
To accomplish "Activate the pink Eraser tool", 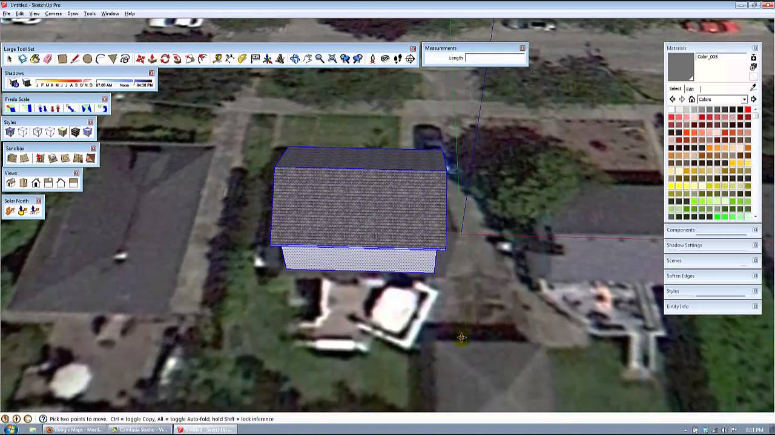I will 48,59.
